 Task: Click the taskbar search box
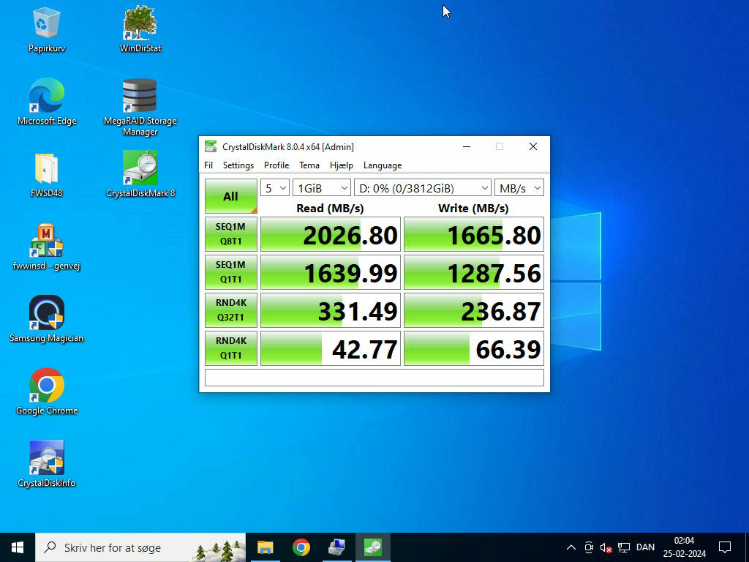(x=141, y=547)
